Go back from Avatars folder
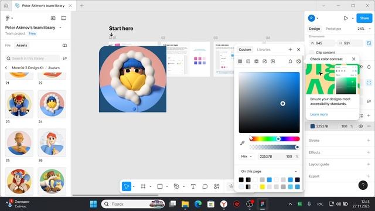The height and width of the screenshot is (211, 375). point(6,68)
